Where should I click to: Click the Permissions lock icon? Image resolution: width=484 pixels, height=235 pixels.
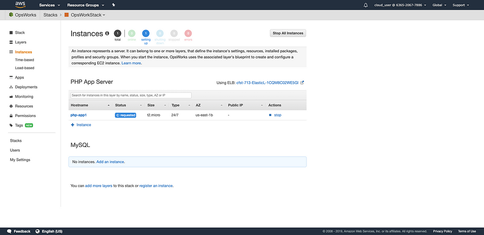[11, 116]
